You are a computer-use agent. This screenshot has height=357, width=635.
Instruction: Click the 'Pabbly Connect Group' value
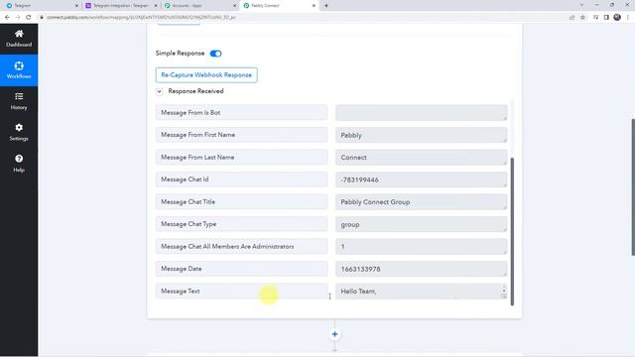[421, 201]
